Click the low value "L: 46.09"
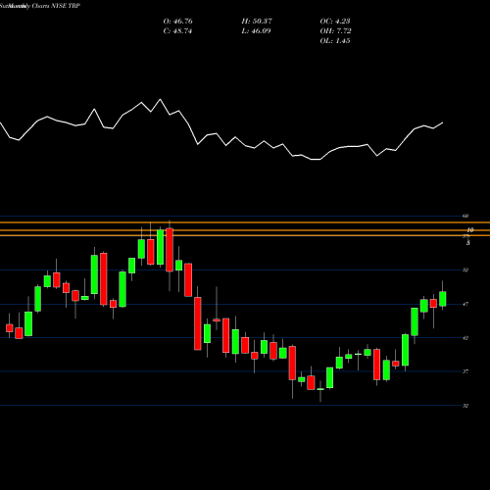Image resolution: width=490 pixels, height=490 pixels. click(x=256, y=31)
